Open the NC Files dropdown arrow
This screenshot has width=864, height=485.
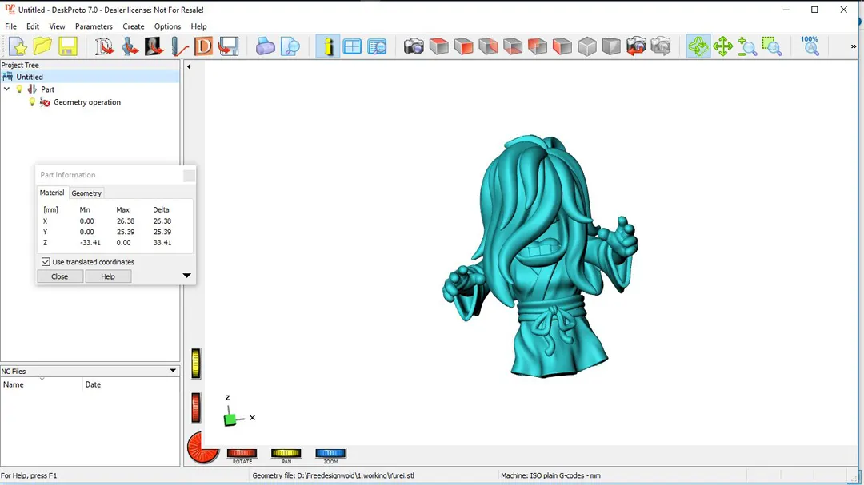tap(173, 371)
